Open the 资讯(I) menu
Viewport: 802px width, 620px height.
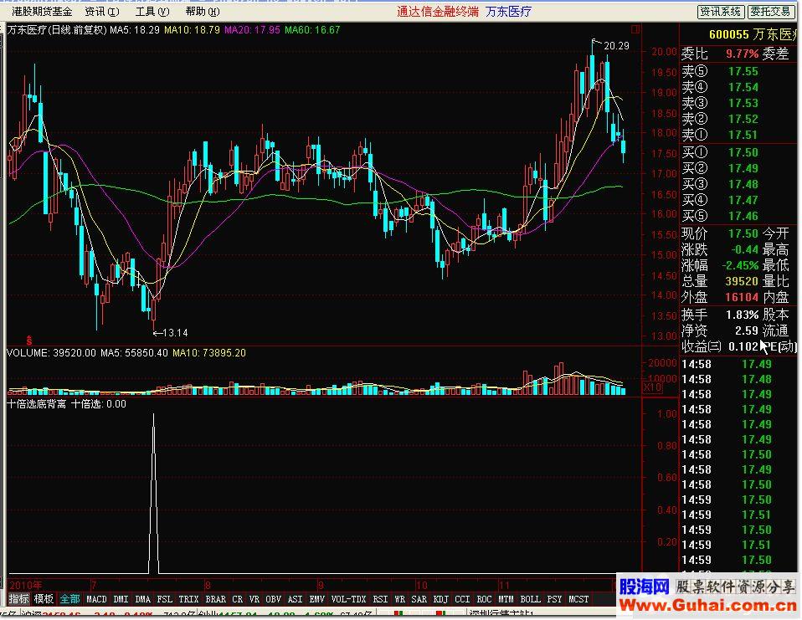(x=102, y=11)
